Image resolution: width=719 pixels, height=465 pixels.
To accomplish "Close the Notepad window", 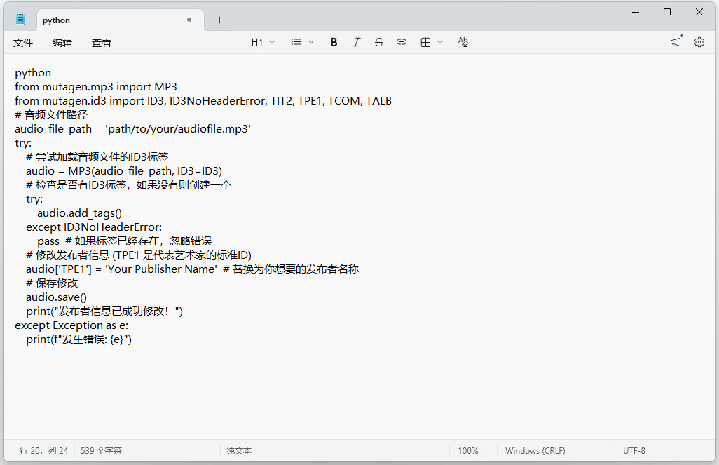I will 699,13.
